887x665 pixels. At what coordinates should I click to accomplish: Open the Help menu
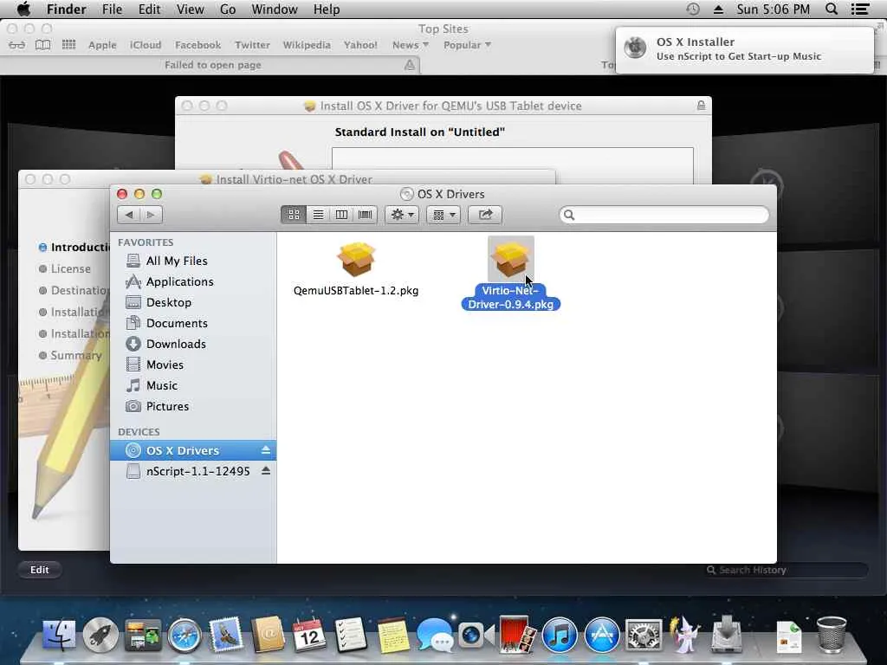327,9
